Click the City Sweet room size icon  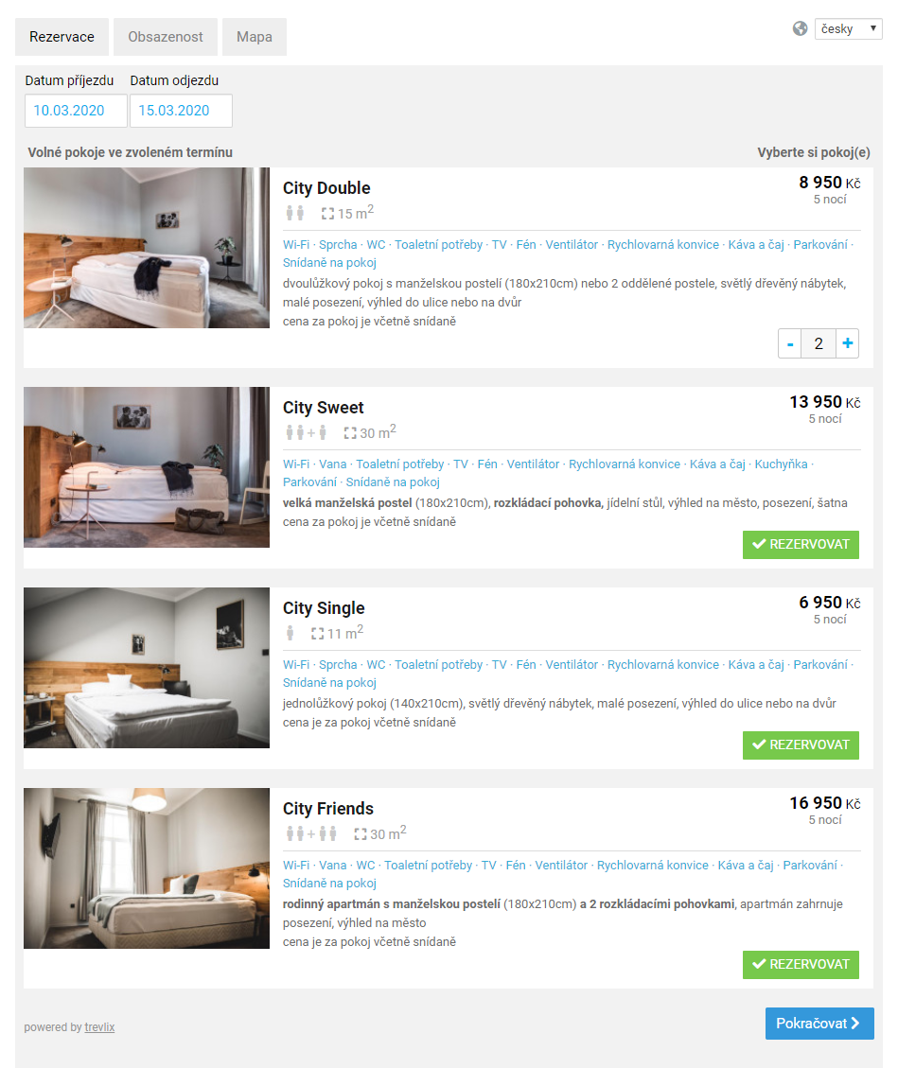[350, 433]
